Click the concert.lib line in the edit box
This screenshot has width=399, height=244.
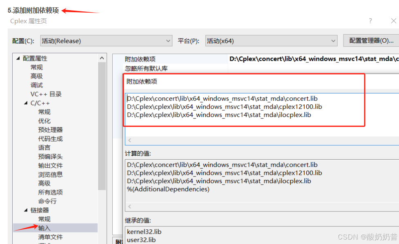pos(222,99)
